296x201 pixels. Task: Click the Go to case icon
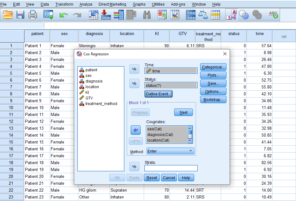coord(93,15)
